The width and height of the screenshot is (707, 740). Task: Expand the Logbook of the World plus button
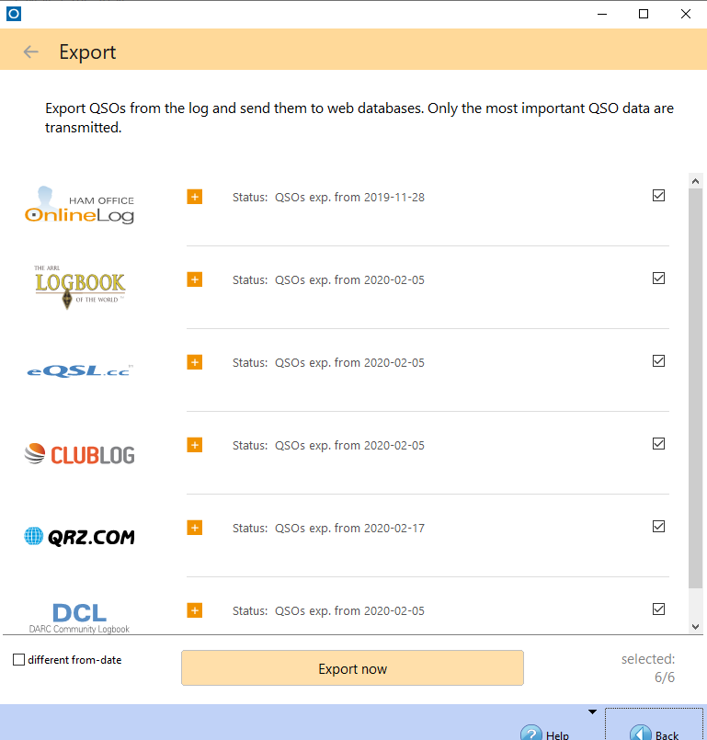[x=195, y=279]
